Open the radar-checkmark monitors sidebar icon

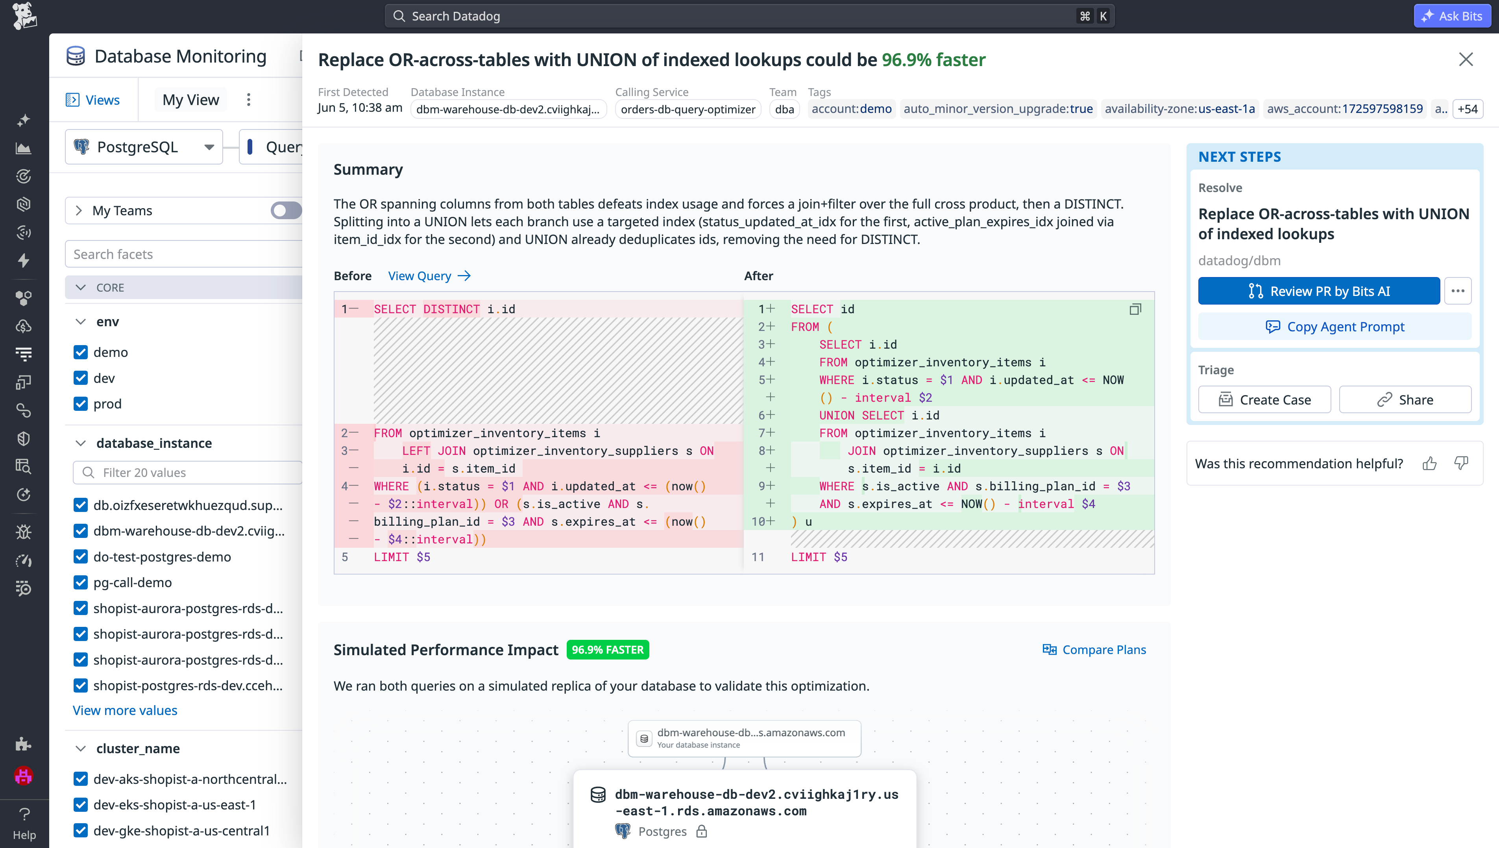[x=23, y=176]
